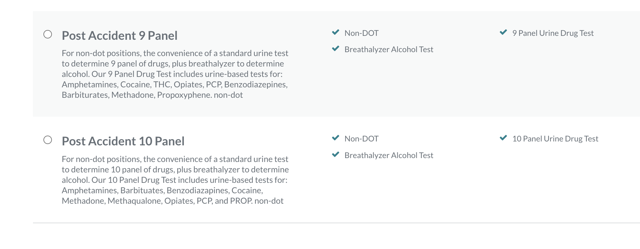Select the Post Accident 10 Panel radio button
Screen dimensions: 640x249
click(x=48, y=140)
